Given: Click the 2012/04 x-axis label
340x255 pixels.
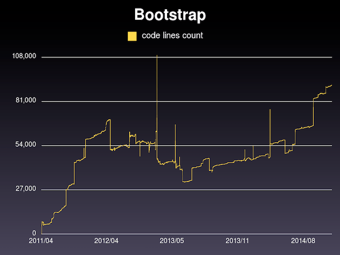Looking at the screenshot, I should 106,241.
